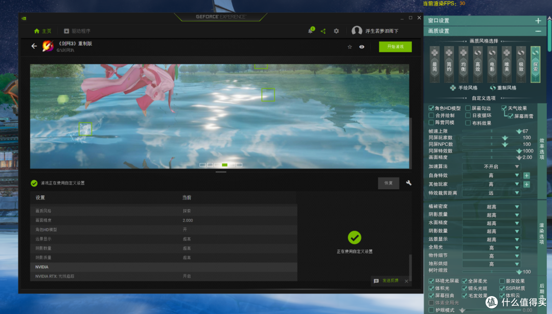Go back using the arrow beside 剑网3
Viewport: 552px width, 314px height.
pos(34,46)
